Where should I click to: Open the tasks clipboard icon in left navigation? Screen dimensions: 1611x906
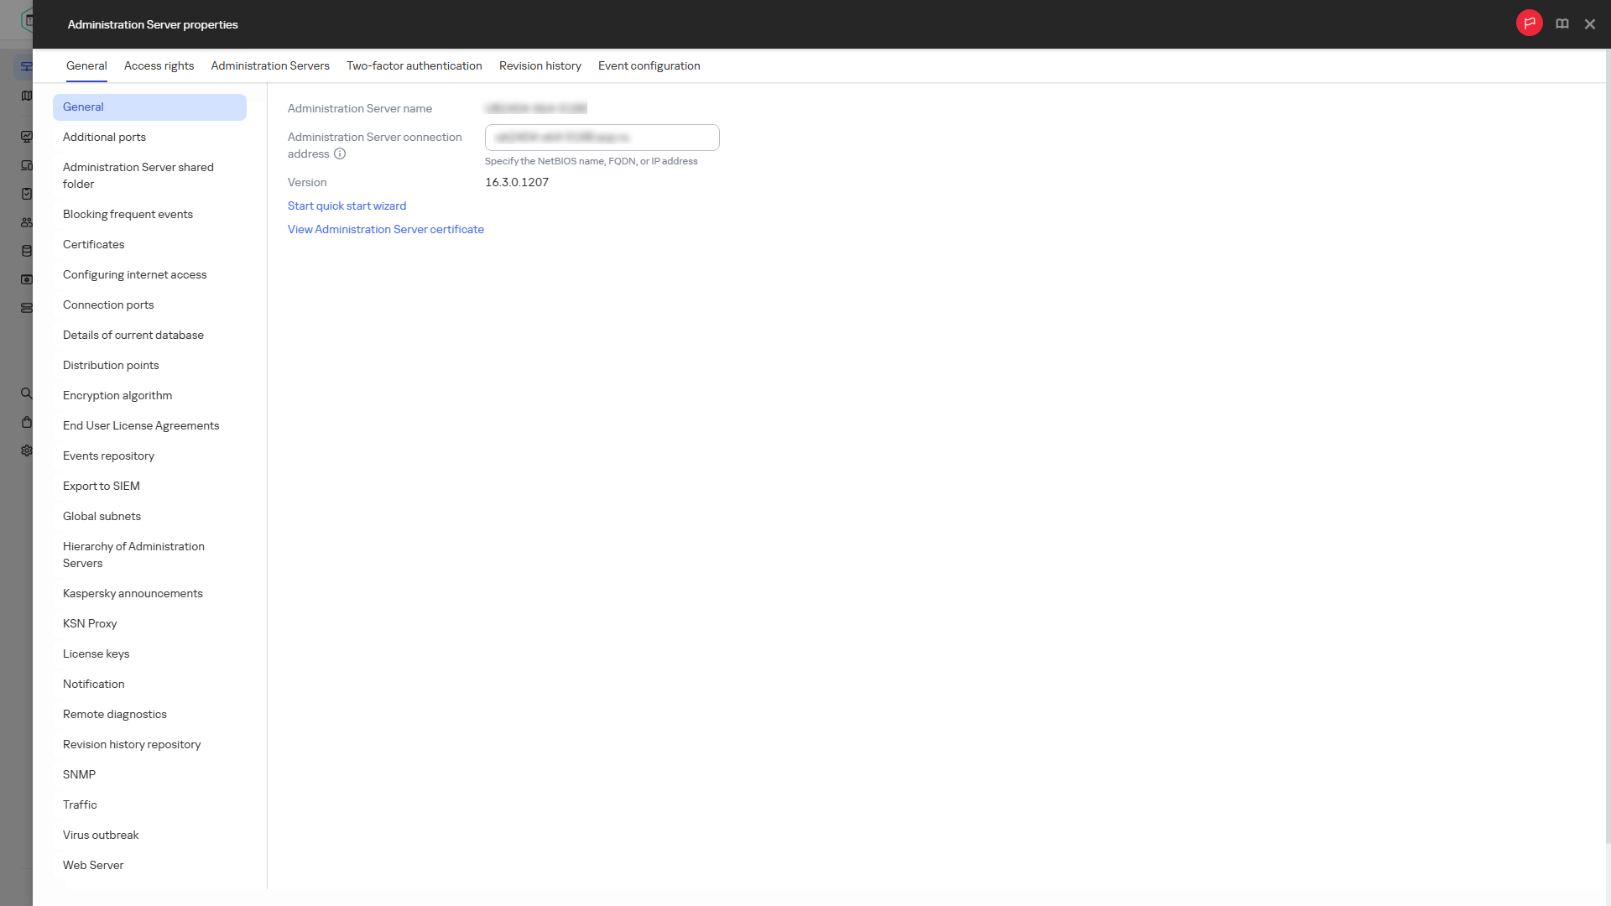(27, 194)
